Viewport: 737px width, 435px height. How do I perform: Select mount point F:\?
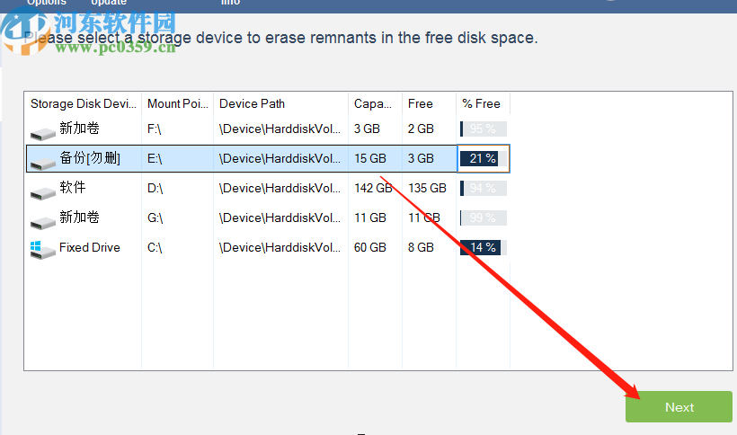tap(155, 129)
